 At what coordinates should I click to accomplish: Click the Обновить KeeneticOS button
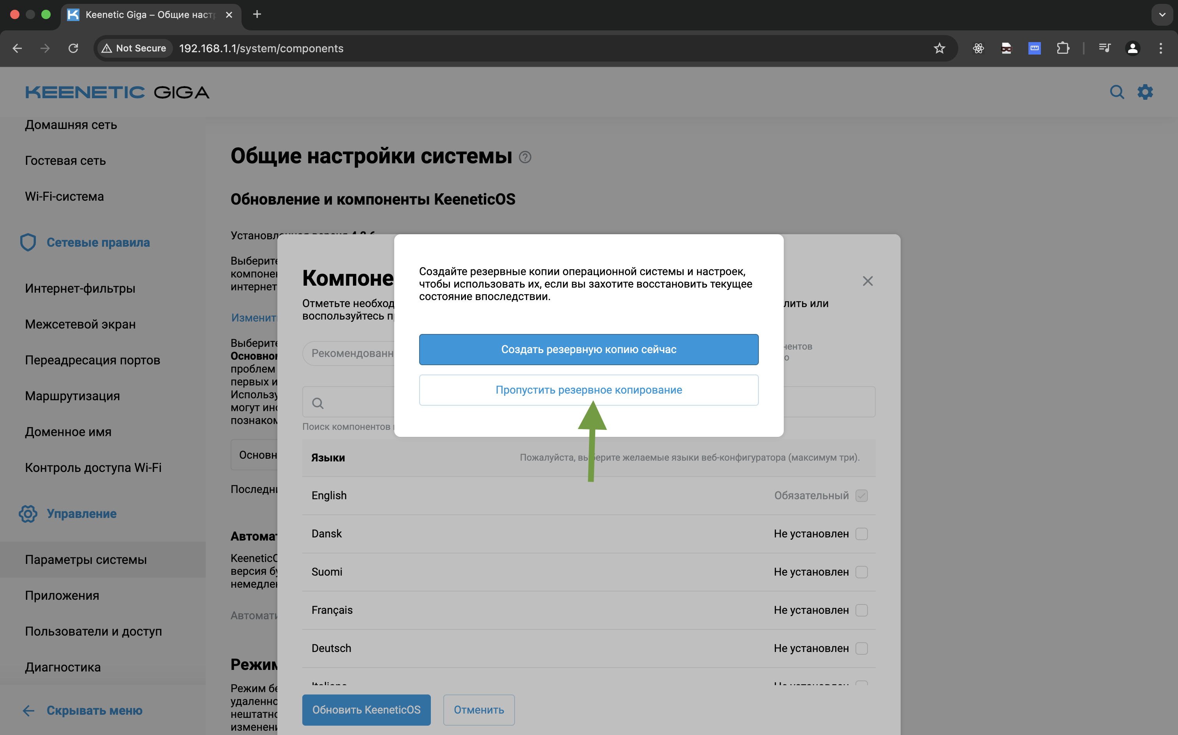[366, 710]
